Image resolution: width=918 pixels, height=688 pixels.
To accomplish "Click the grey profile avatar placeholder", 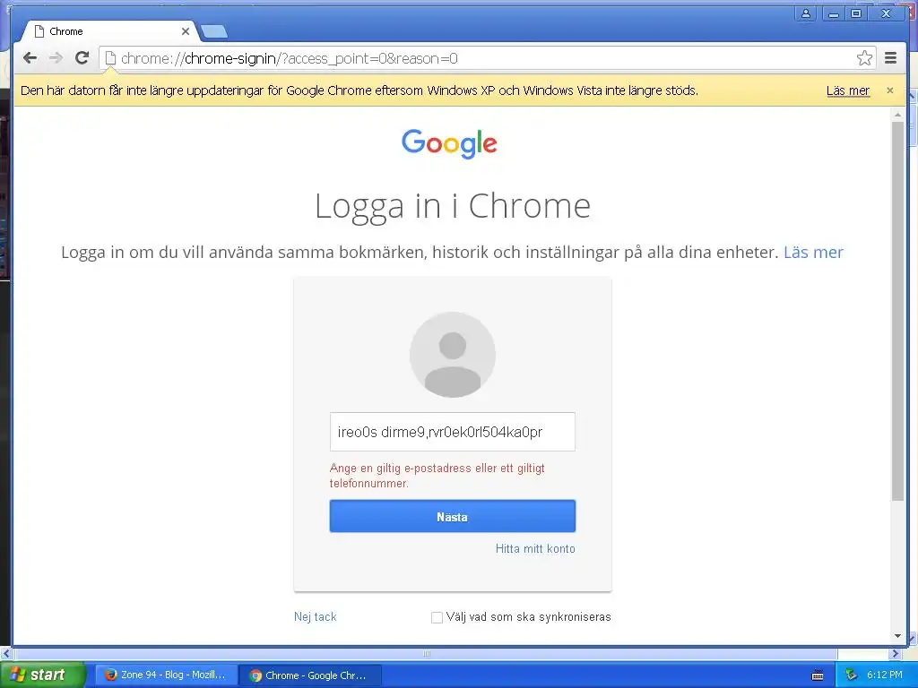I will click(x=453, y=355).
